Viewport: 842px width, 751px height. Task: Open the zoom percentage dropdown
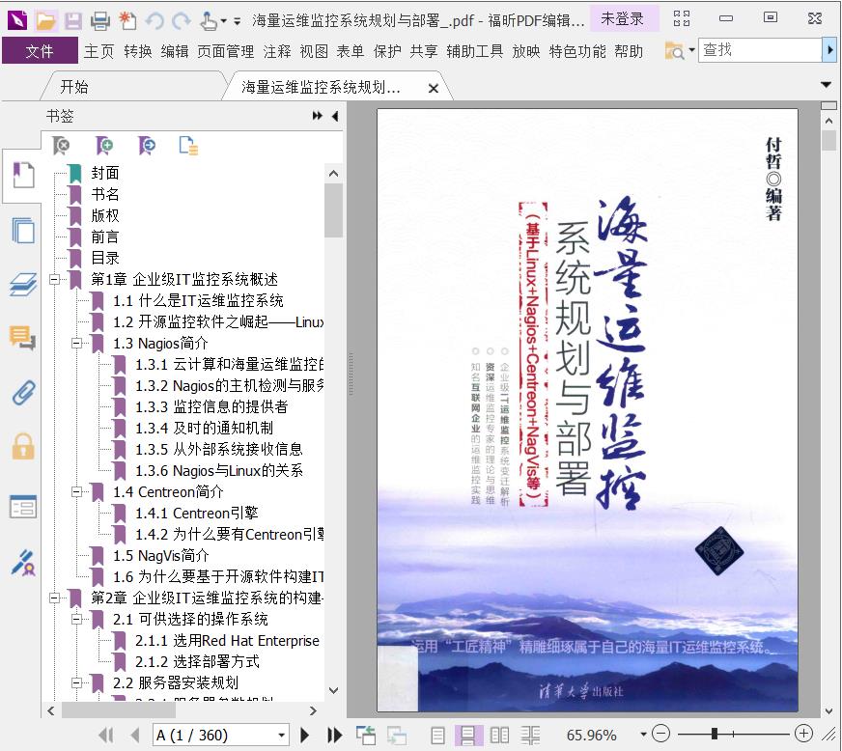(643, 735)
